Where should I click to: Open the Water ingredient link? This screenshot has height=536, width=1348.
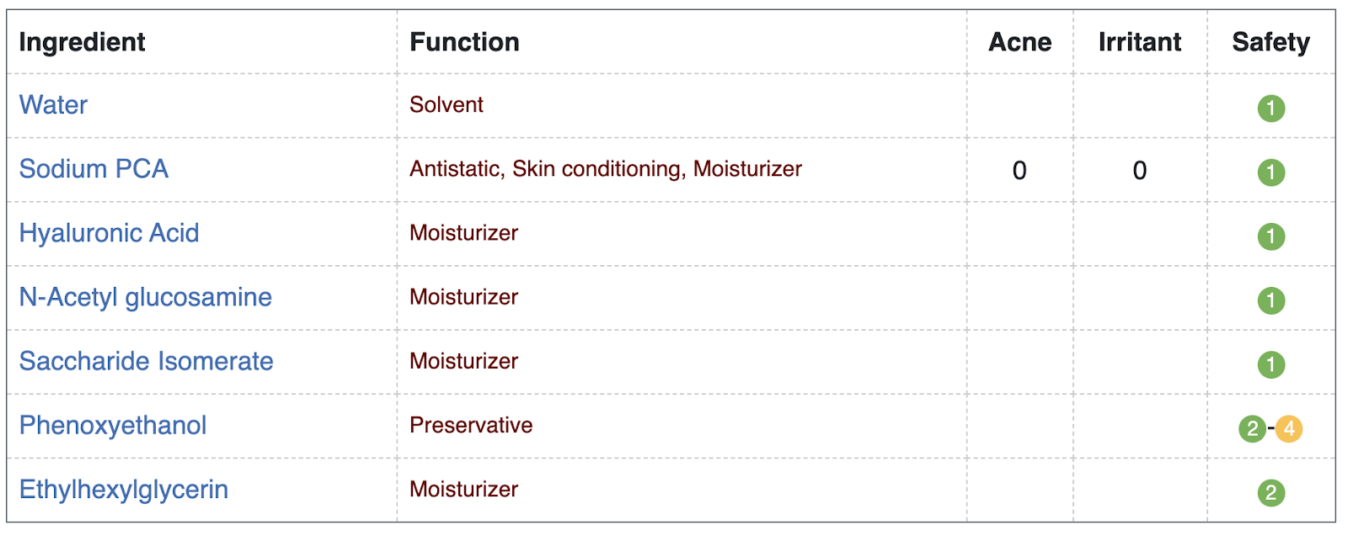(x=53, y=105)
